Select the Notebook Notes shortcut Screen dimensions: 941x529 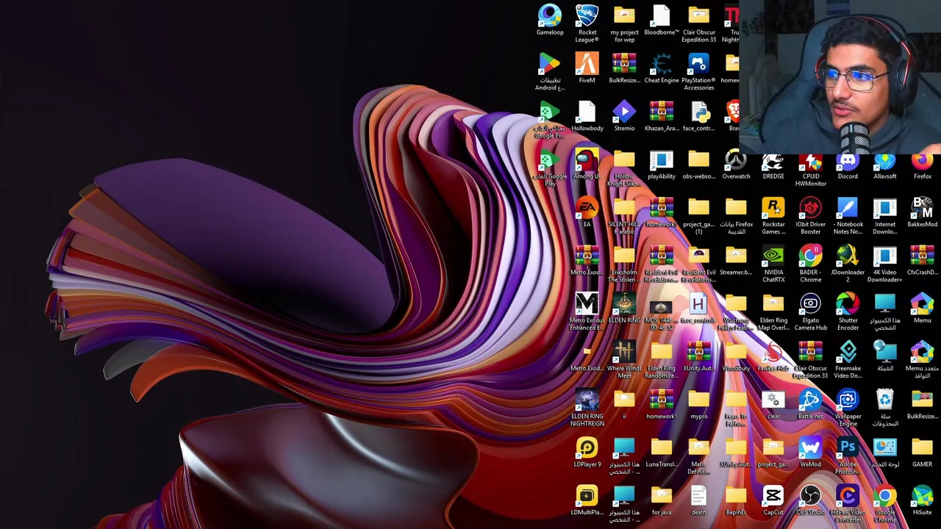(x=848, y=217)
